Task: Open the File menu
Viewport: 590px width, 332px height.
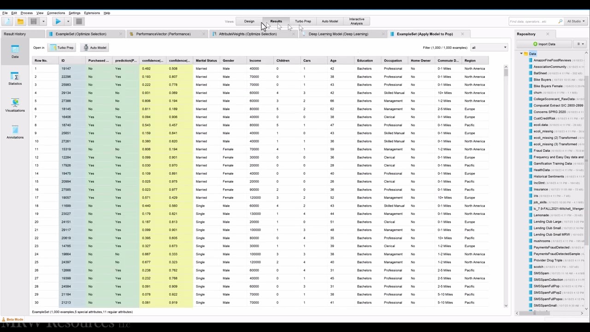Action: pos(5,13)
